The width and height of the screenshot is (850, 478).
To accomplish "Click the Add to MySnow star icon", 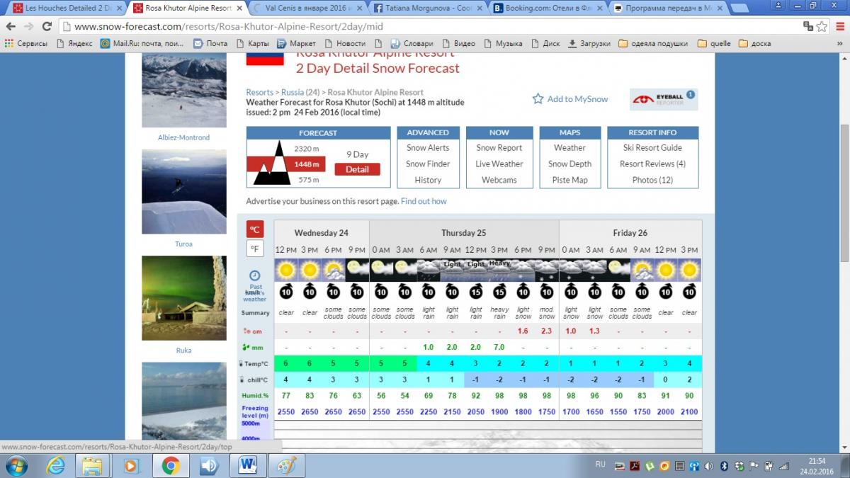I will tap(538, 98).
